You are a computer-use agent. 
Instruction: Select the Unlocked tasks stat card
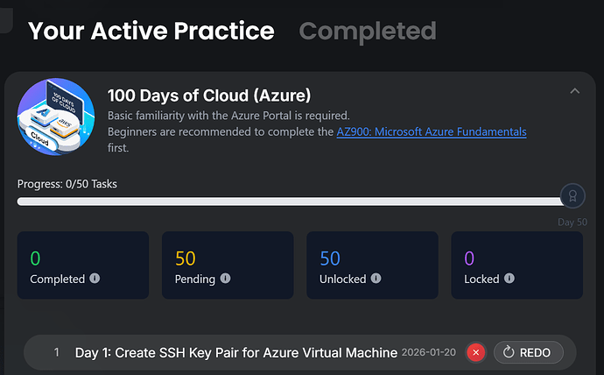372,265
